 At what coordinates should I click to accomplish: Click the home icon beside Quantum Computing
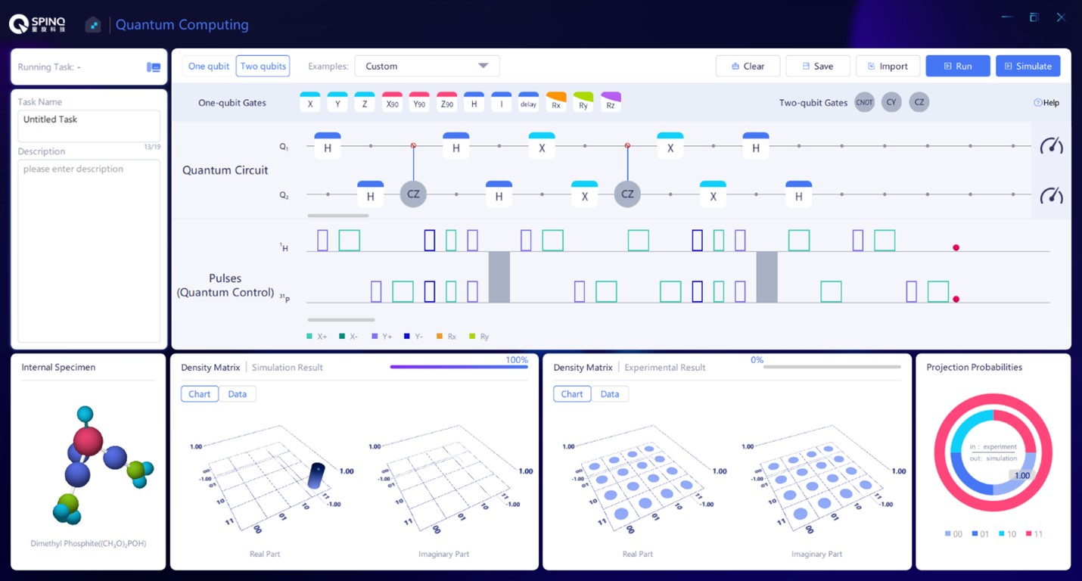93,25
